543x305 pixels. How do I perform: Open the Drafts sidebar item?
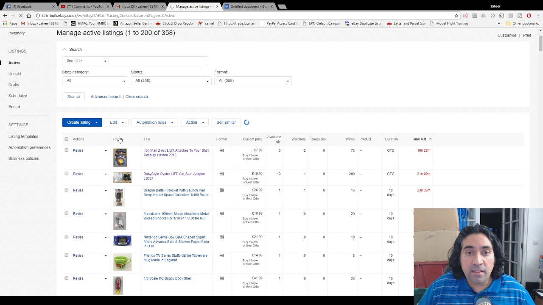tap(14, 85)
